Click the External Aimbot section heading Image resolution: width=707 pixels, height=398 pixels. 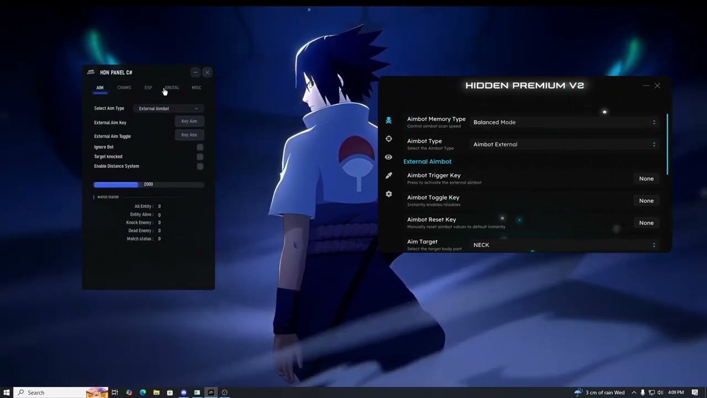(428, 161)
